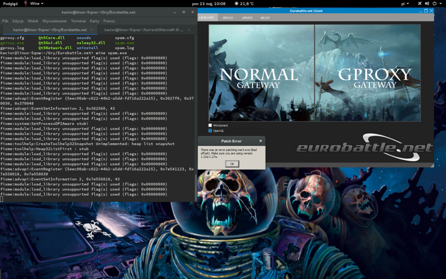Open terminal Plik menu

(5, 21)
